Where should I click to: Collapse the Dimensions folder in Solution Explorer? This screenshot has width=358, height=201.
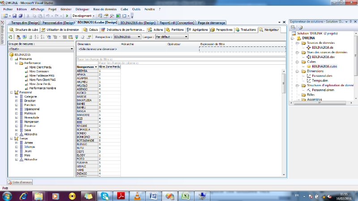(297, 71)
